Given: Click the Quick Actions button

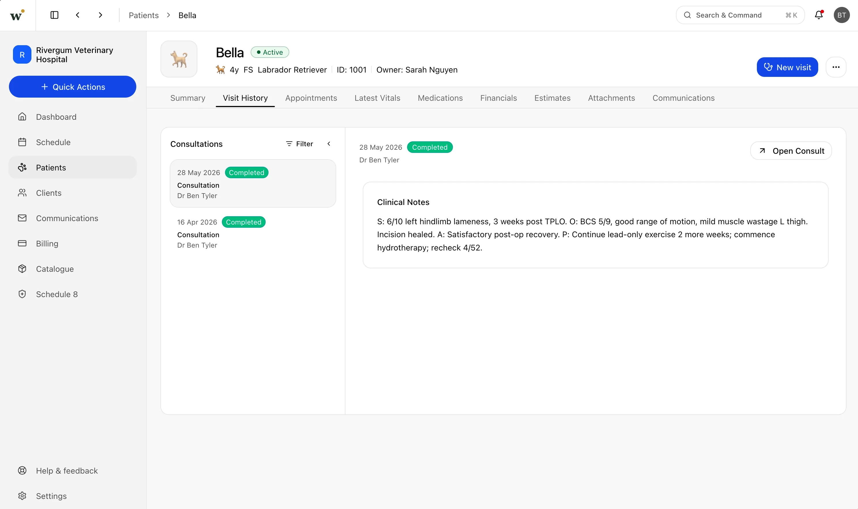Looking at the screenshot, I should click(72, 87).
